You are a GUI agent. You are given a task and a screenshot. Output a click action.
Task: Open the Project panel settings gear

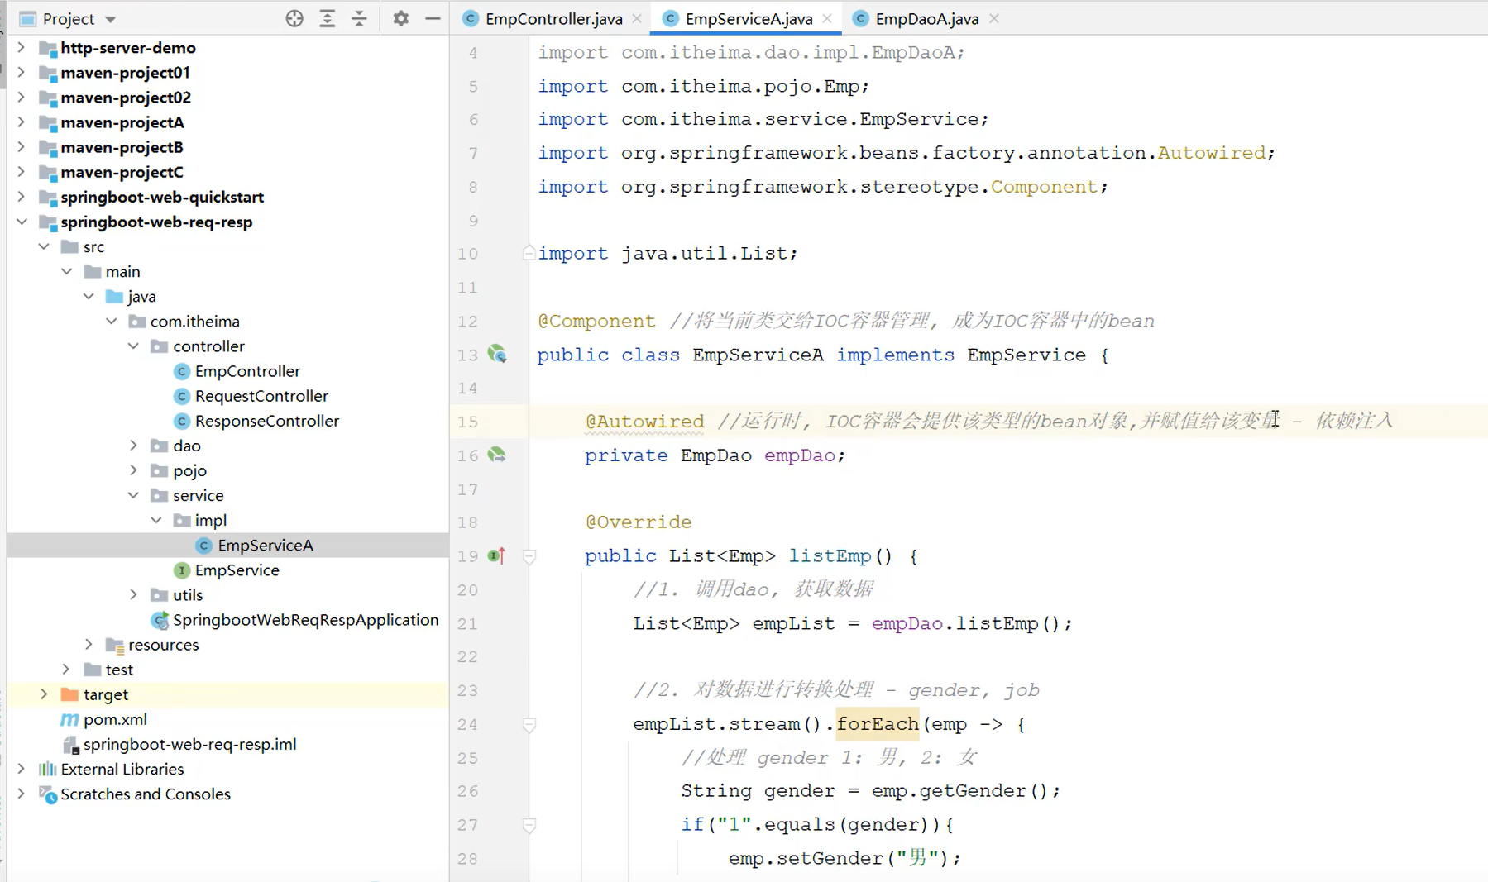pyautogui.click(x=401, y=18)
